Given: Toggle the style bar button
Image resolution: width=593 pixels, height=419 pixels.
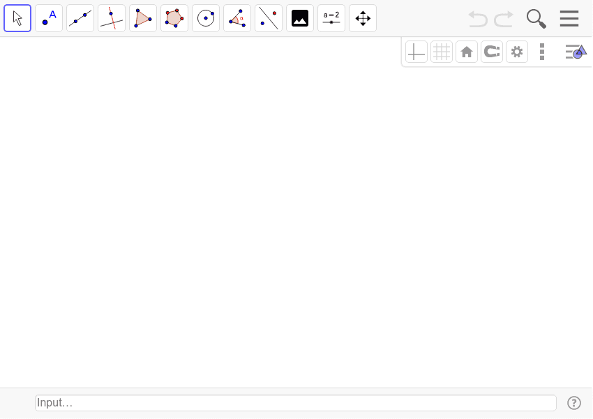Looking at the screenshot, I should click(x=576, y=52).
